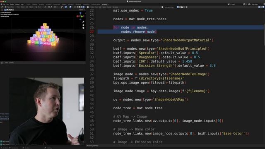Click the View Layer name field
Screen dimensions: 265x149
[255, 4]
